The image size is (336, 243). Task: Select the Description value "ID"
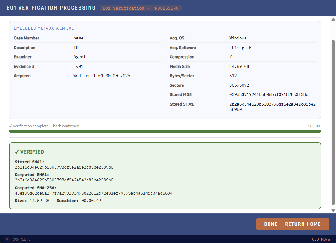tap(76, 48)
